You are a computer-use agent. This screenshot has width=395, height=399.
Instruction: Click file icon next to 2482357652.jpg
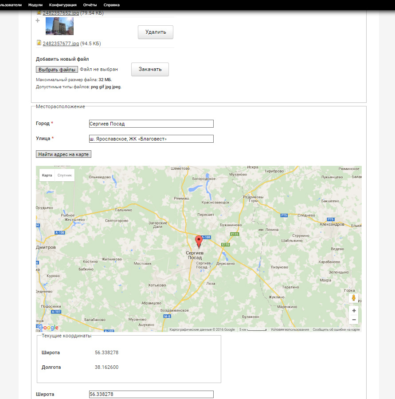39,12
